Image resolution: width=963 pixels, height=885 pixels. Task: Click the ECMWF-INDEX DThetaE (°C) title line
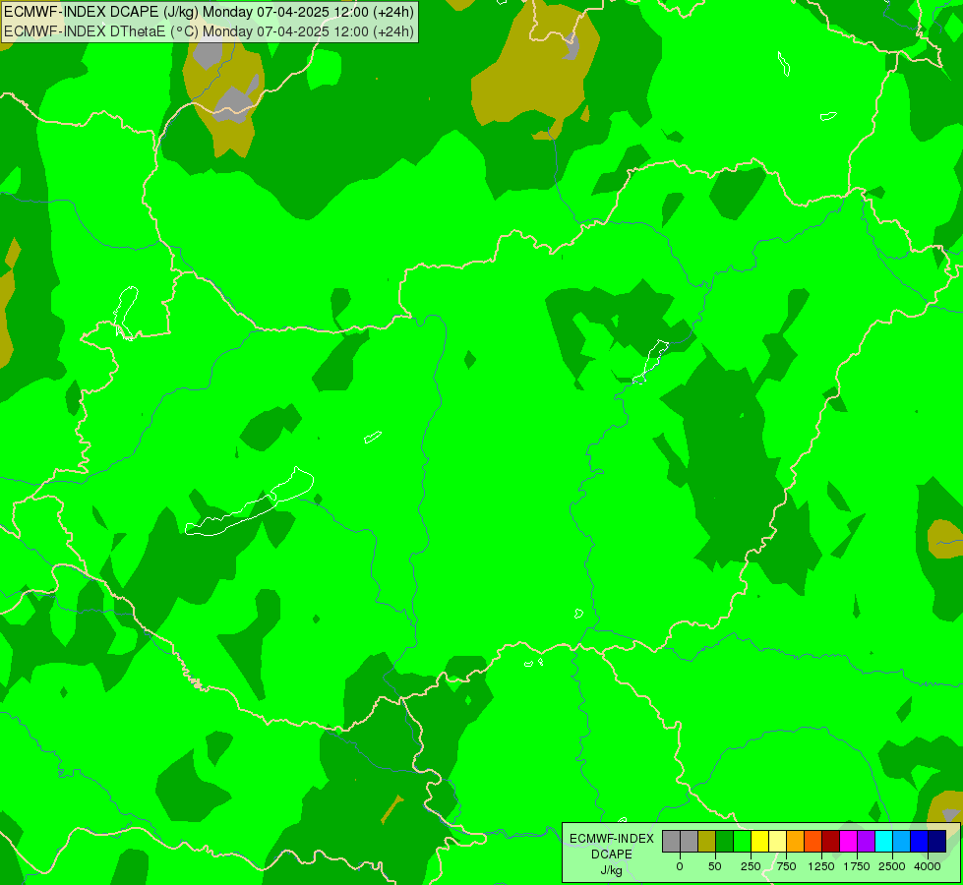tap(209, 31)
